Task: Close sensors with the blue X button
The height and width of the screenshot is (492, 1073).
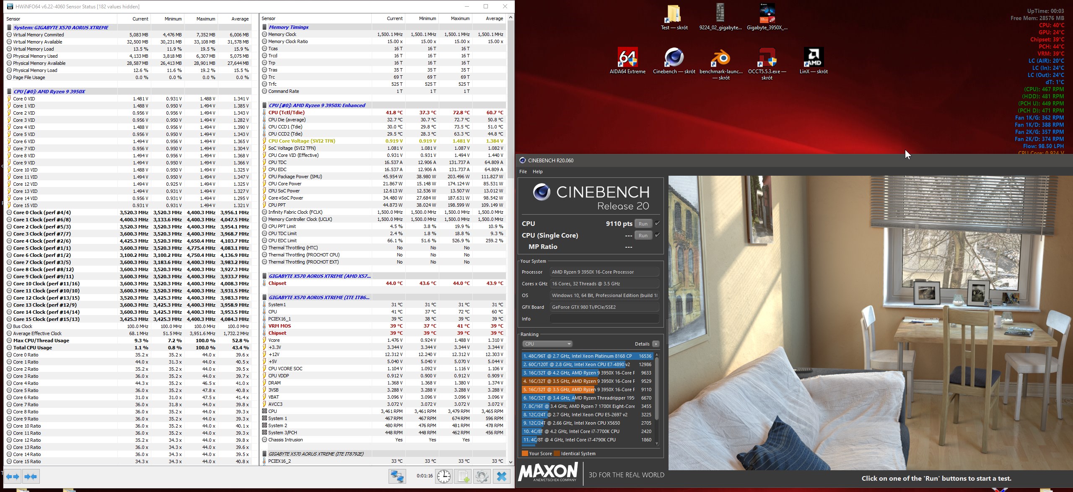Action: (502, 476)
